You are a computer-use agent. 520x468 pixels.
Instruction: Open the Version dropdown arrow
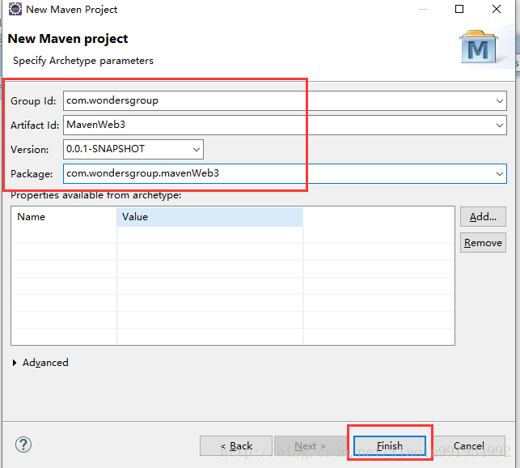point(197,150)
